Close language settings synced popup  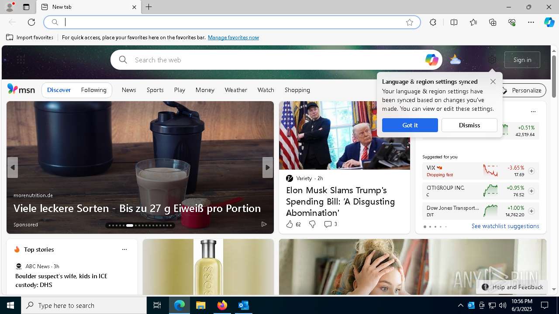[x=493, y=82]
